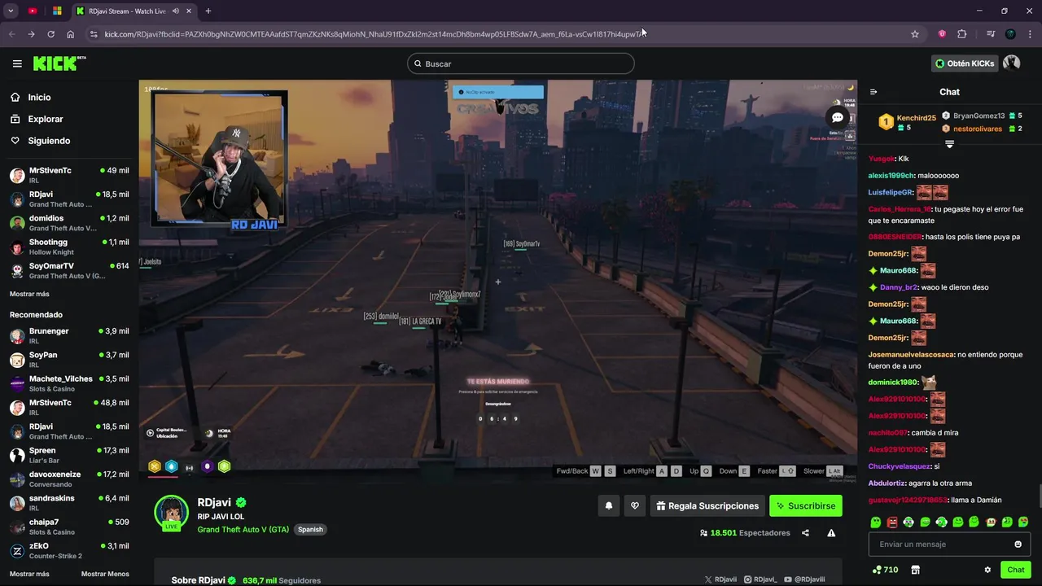The height and width of the screenshot is (586, 1042).
Task: Open @RDjaviii YouTube social link
Action: point(804,579)
